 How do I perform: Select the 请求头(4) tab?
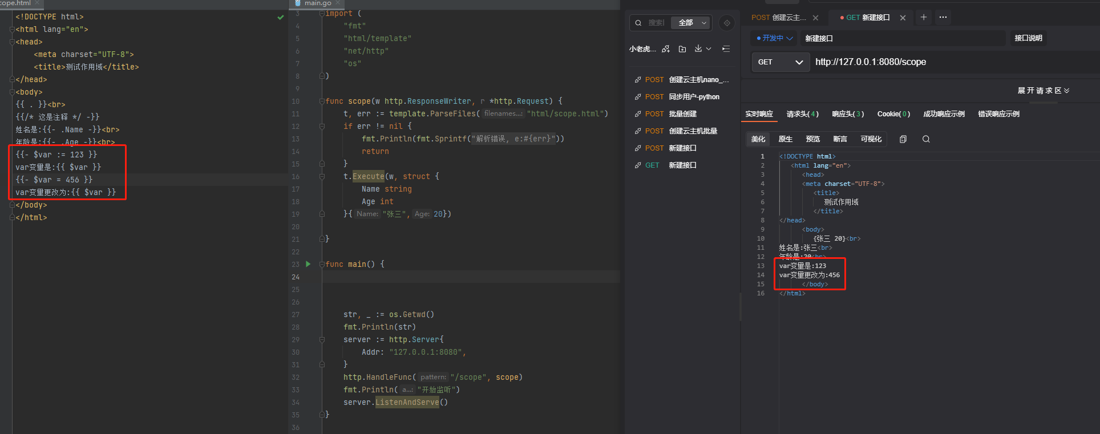click(x=802, y=114)
